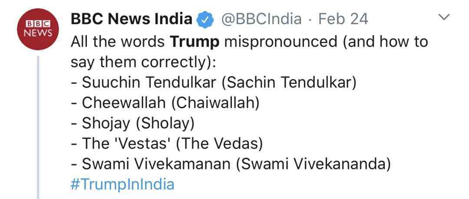Select the '(Chaiwallah)' correction
Screen dimensions: 469x199
[x=215, y=103]
